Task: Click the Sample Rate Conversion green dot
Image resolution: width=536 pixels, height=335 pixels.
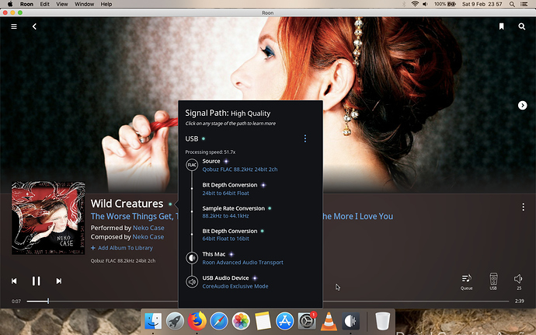Action: coord(270,208)
